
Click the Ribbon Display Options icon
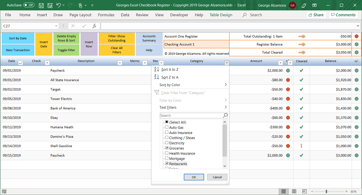click(x=315, y=5)
